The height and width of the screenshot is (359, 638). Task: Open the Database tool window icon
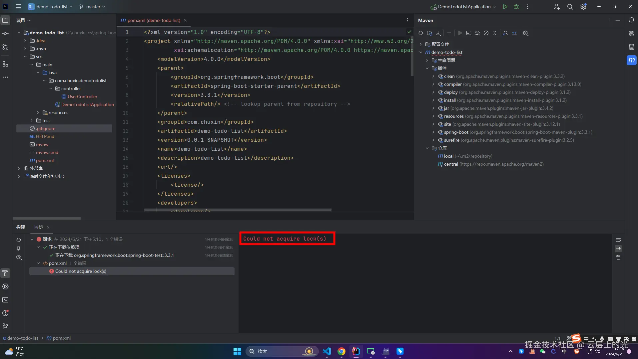(x=631, y=47)
